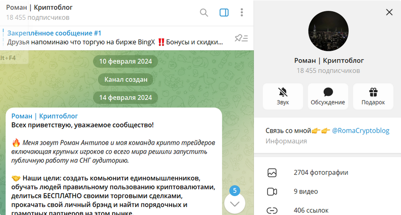Open the @RomaCryptoblog contact link
Image resolution: width=401 pixels, height=215 pixels.
361,130
